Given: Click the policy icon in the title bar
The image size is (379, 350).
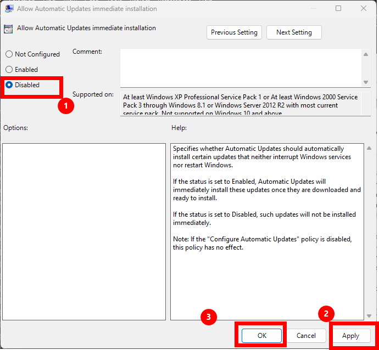Looking at the screenshot, I should (x=9, y=9).
